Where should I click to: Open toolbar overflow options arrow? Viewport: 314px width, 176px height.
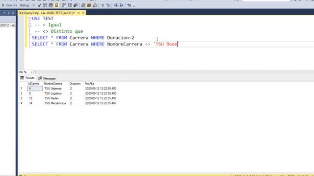pos(134,6)
